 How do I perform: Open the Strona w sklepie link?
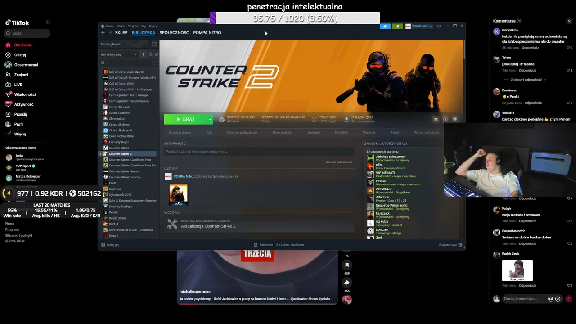tap(180, 132)
